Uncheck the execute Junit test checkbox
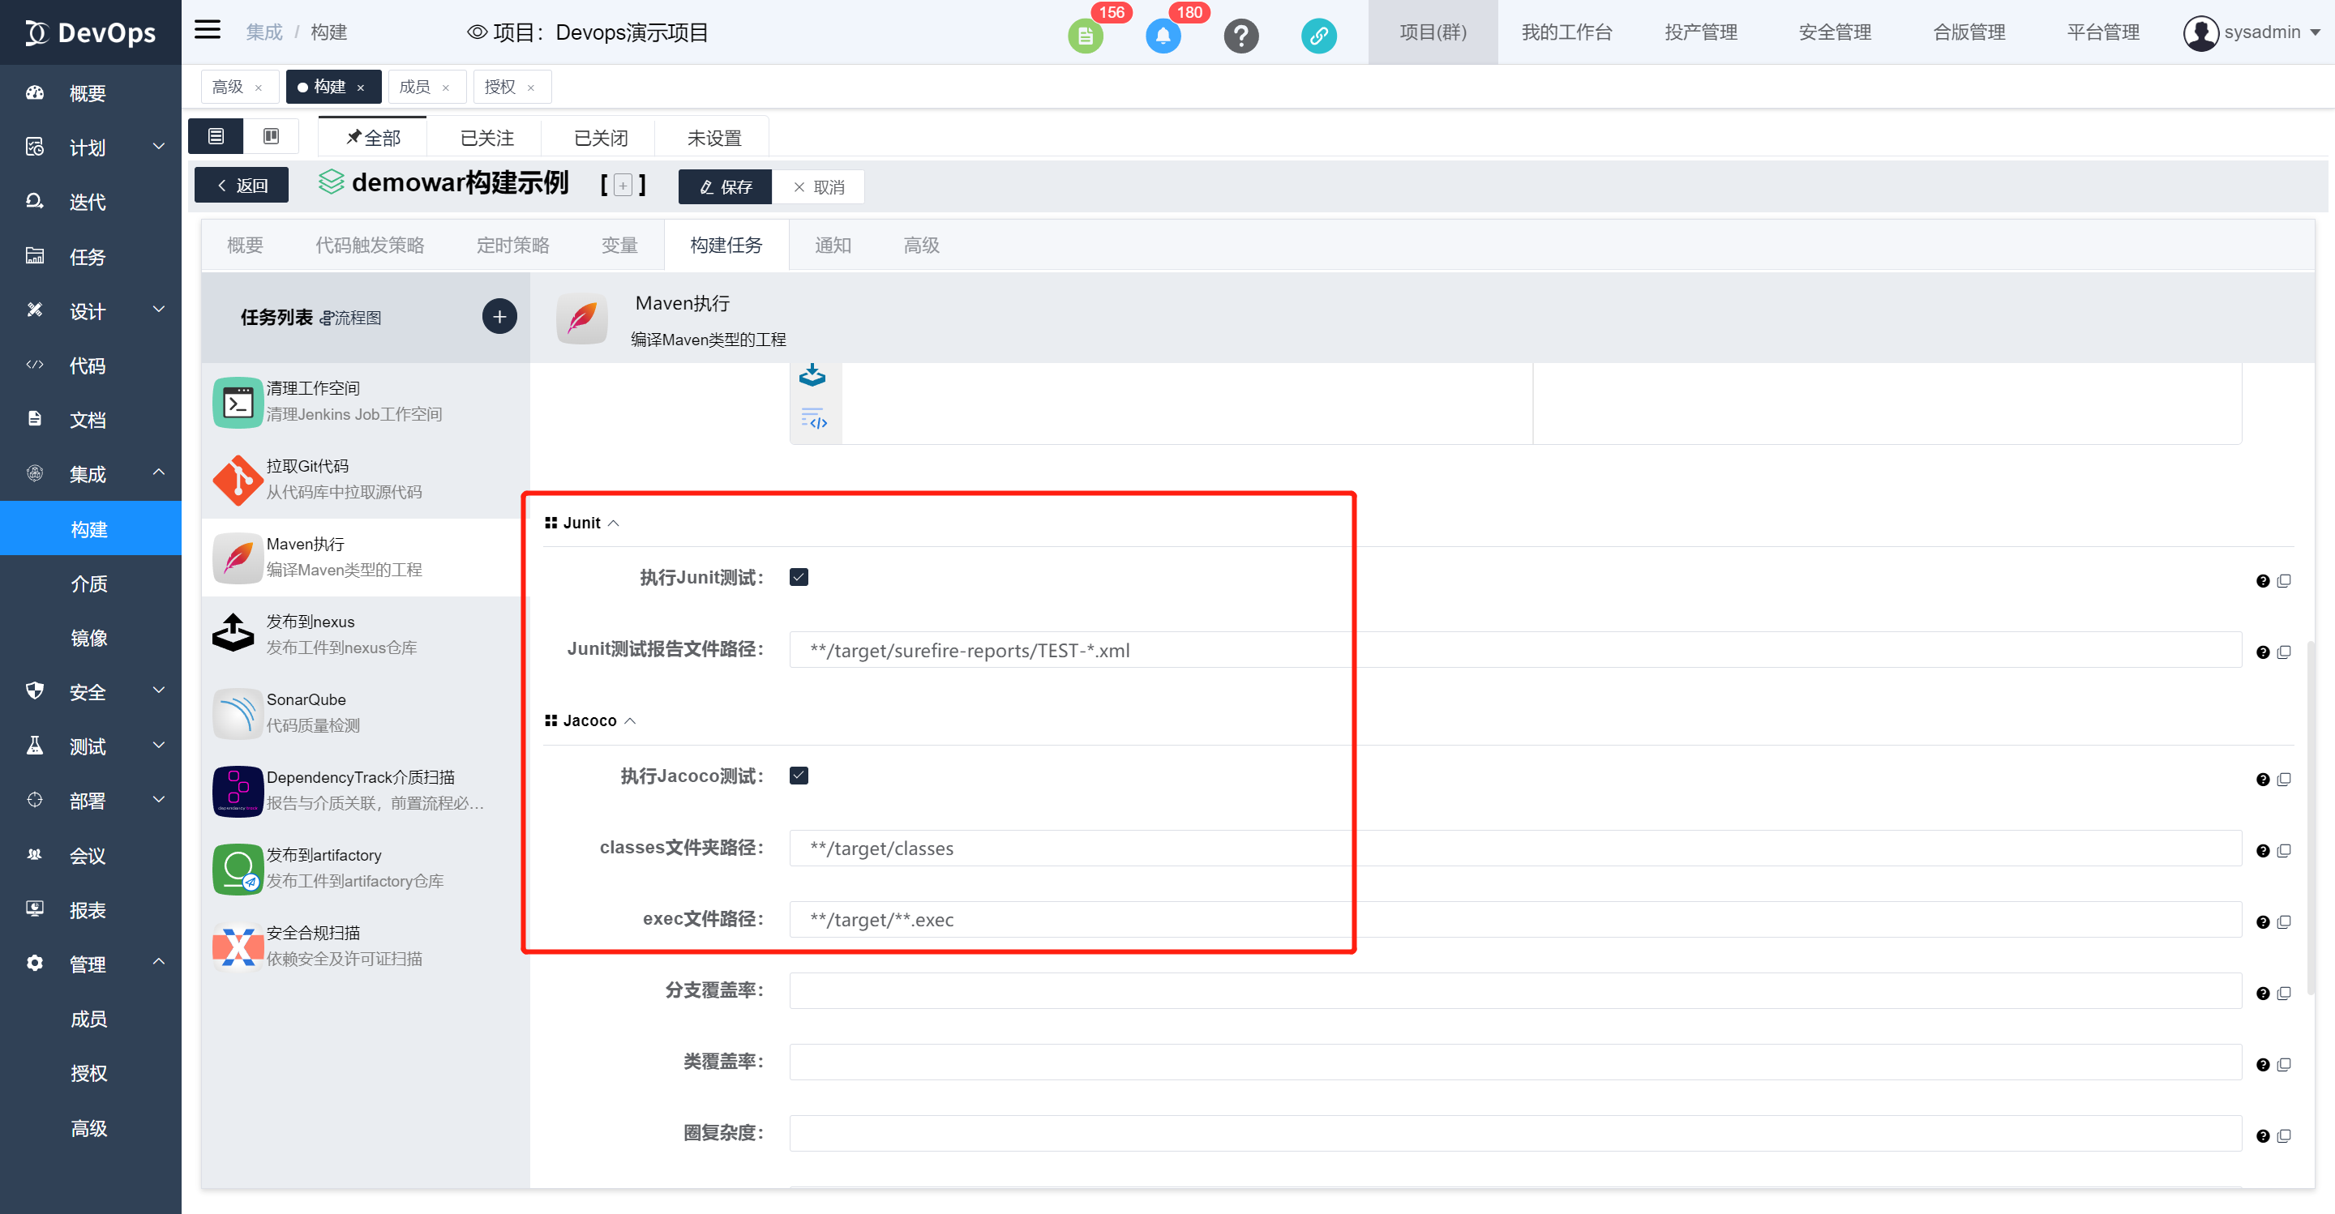The image size is (2335, 1214). (799, 577)
